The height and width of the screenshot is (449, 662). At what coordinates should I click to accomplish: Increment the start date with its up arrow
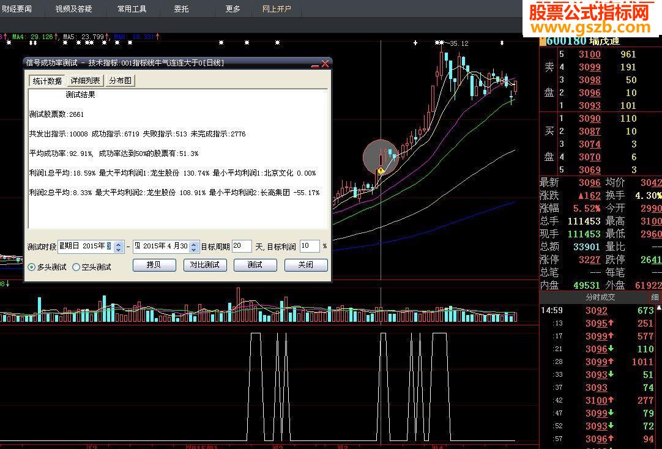[119, 244]
